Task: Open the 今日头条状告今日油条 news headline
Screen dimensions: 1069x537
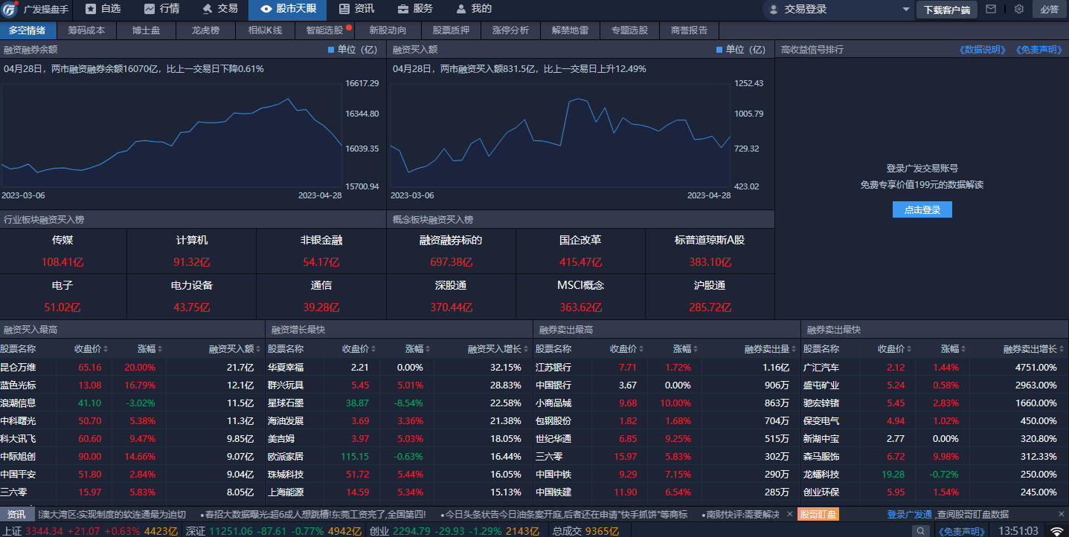Action: (563, 514)
